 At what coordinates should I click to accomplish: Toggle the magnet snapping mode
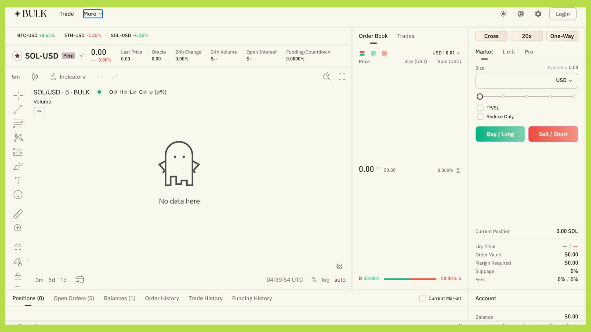click(18, 247)
